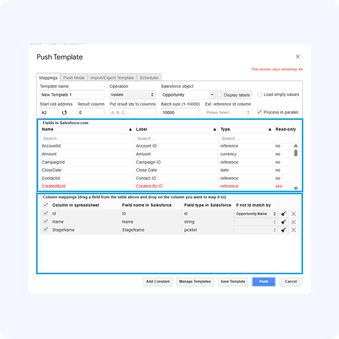Remove the Id mapping with its X icon

(x=294, y=214)
